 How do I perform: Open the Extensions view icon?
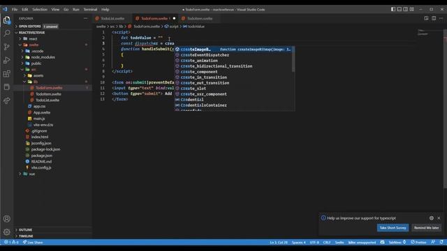pos(6,74)
